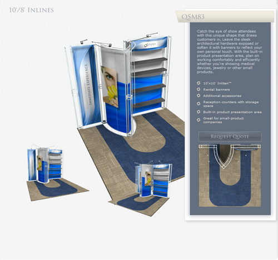Click the Rental banners feature text
The width and height of the screenshot is (278, 260).
[x=216, y=89]
